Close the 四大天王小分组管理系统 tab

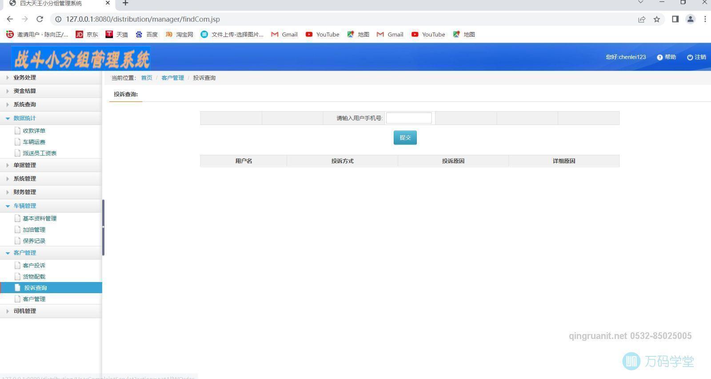(108, 3)
